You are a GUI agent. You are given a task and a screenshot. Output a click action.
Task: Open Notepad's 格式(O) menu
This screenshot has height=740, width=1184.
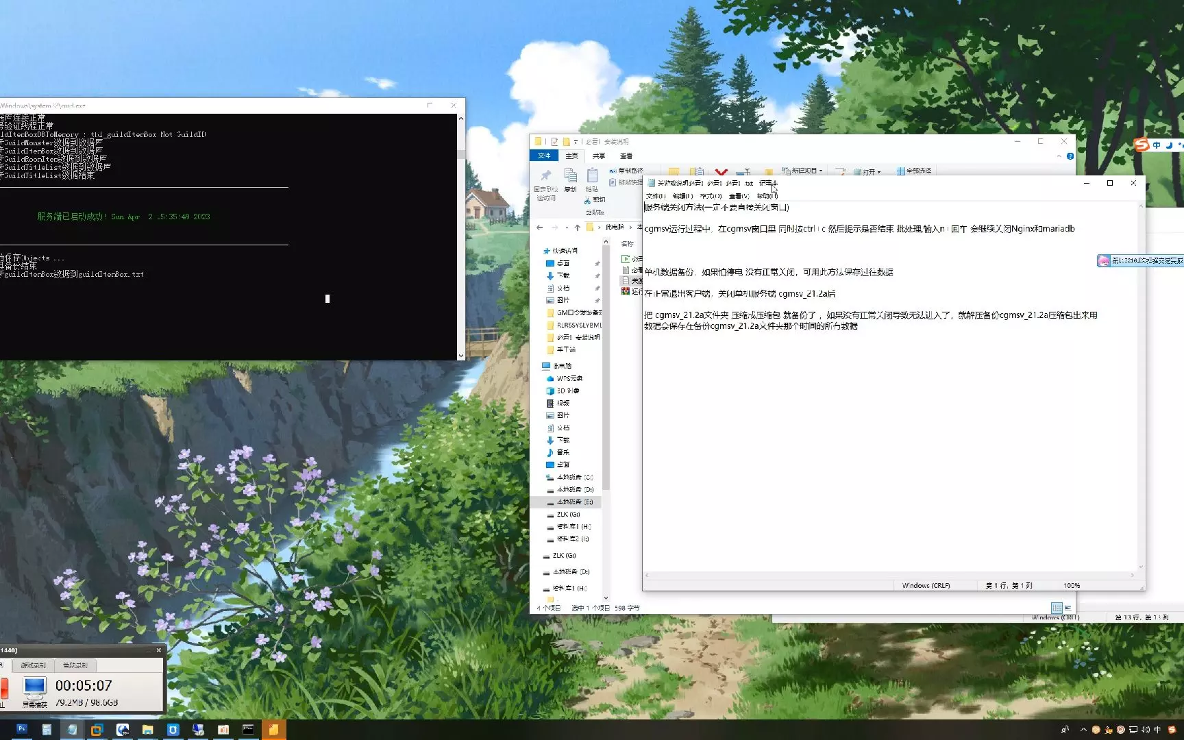[711, 196]
